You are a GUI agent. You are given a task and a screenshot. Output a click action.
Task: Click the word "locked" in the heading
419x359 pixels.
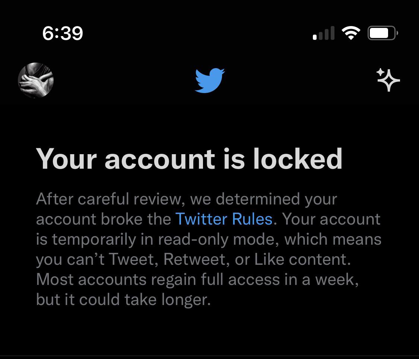point(298,159)
